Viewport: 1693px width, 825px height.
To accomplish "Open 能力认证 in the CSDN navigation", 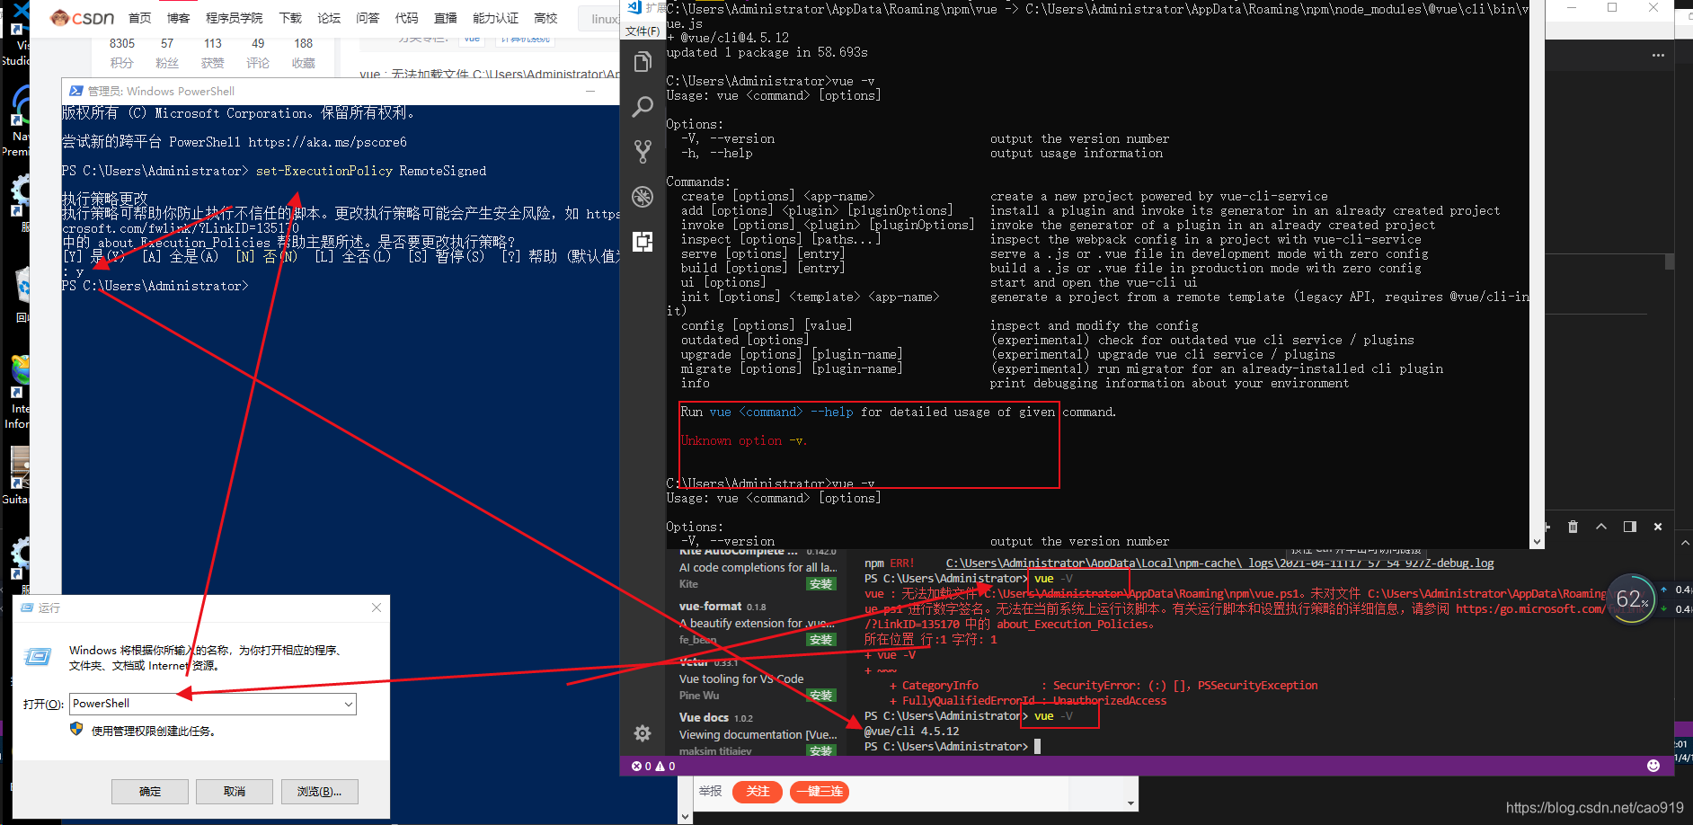I will pos(496,18).
